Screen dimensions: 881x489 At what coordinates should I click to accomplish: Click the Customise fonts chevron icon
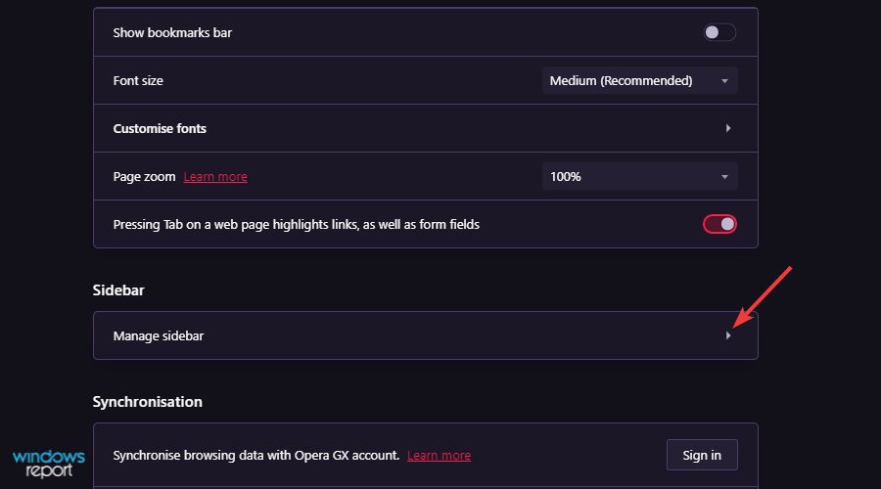coord(728,128)
